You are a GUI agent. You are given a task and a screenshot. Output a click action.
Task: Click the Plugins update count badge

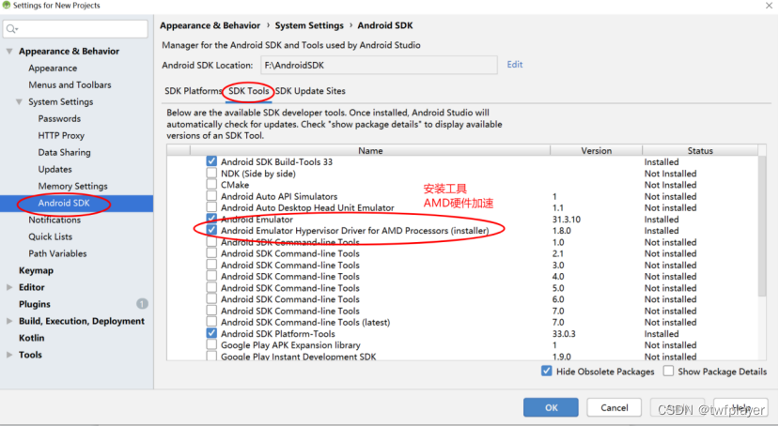coord(142,303)
